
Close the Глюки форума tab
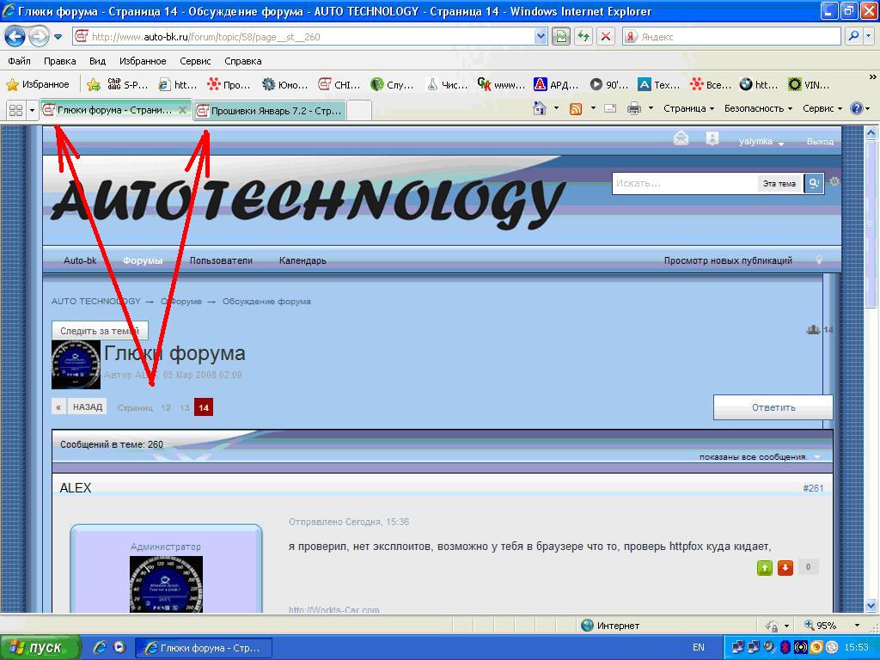pyautogui.click(x=182, y=110)
